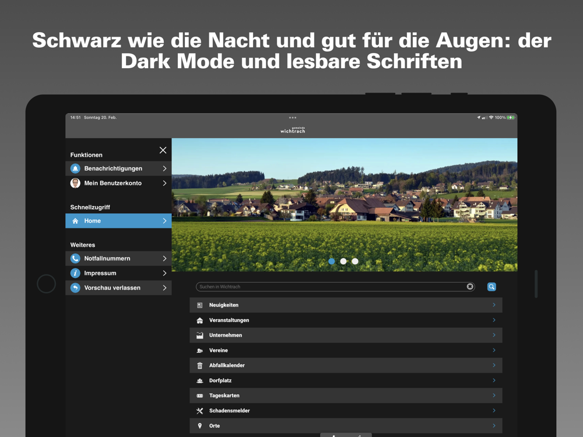The width and height of the screenshot is (583, 437).
Task: Click the Dorfplatz row chevron
Action: tap(494, 380)
